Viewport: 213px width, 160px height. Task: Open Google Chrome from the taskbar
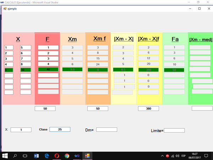pos(67,156)
